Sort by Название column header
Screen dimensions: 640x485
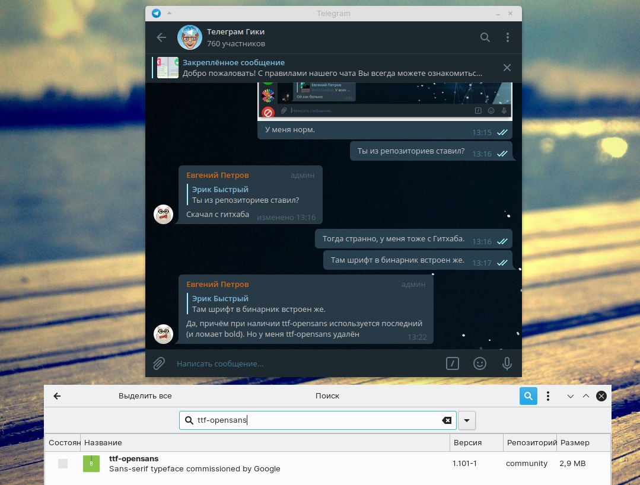point(265,442)
